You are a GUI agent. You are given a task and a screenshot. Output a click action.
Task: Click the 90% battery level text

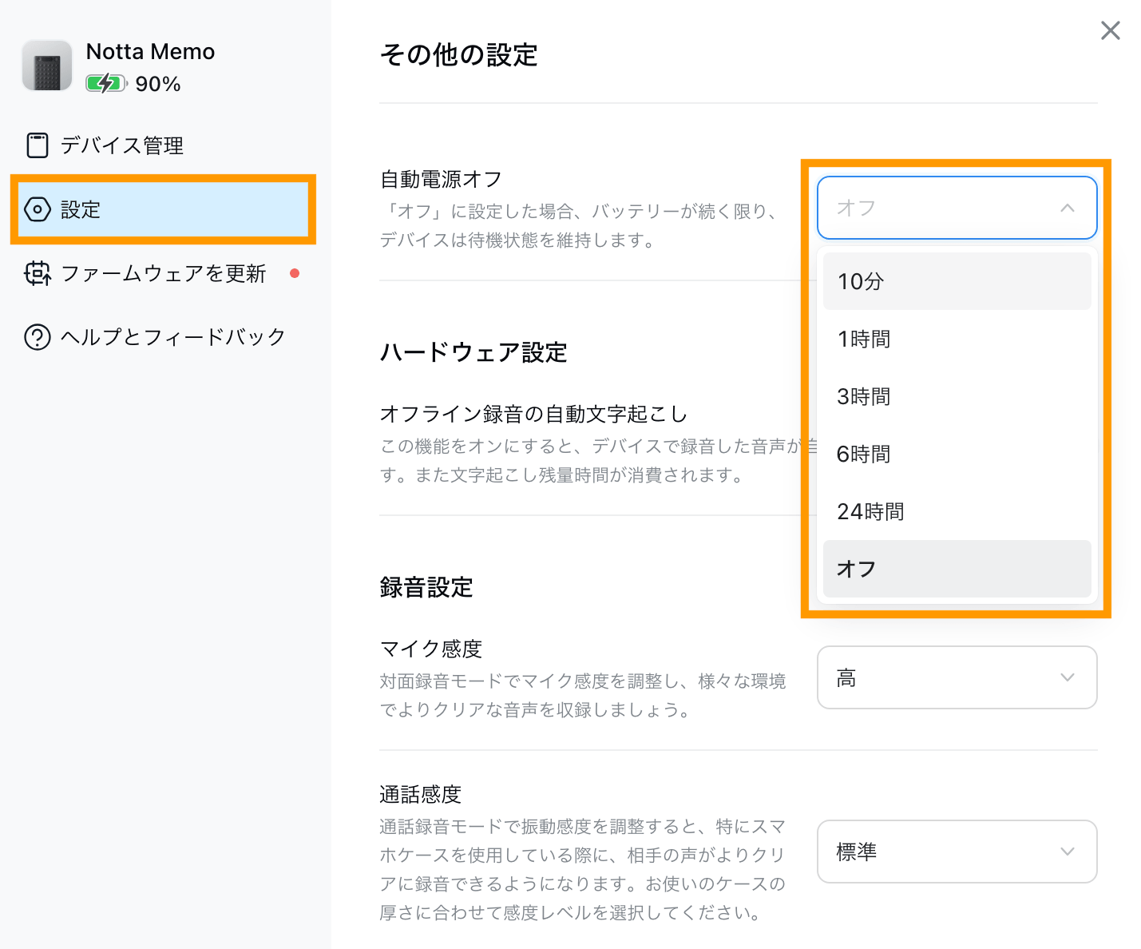(x=158, y=84)
